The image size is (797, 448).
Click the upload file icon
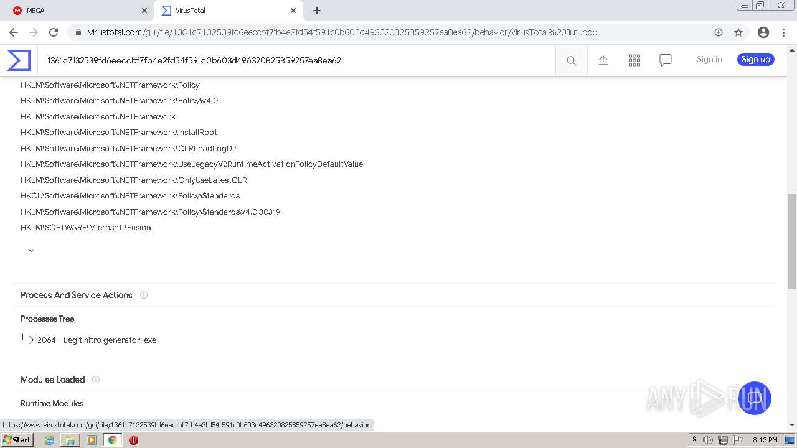point(603,60)
